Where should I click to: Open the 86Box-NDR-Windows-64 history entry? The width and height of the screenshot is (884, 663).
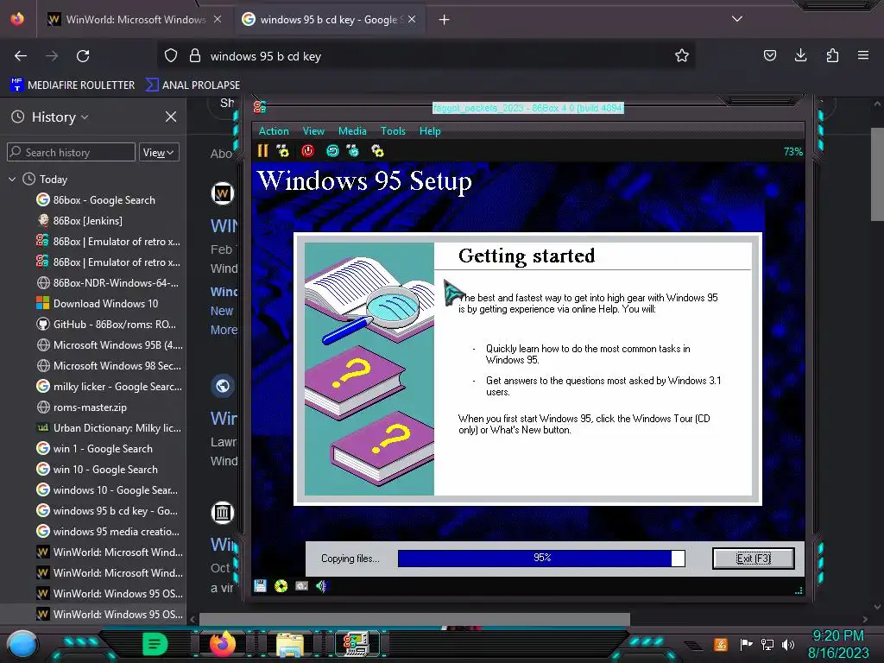108,282
